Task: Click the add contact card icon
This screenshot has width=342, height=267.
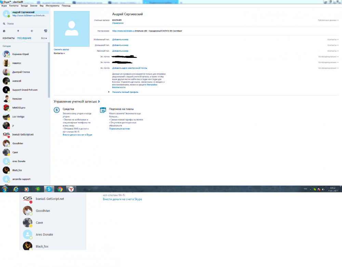Action: pyautogui.click(x=45, y=31)
